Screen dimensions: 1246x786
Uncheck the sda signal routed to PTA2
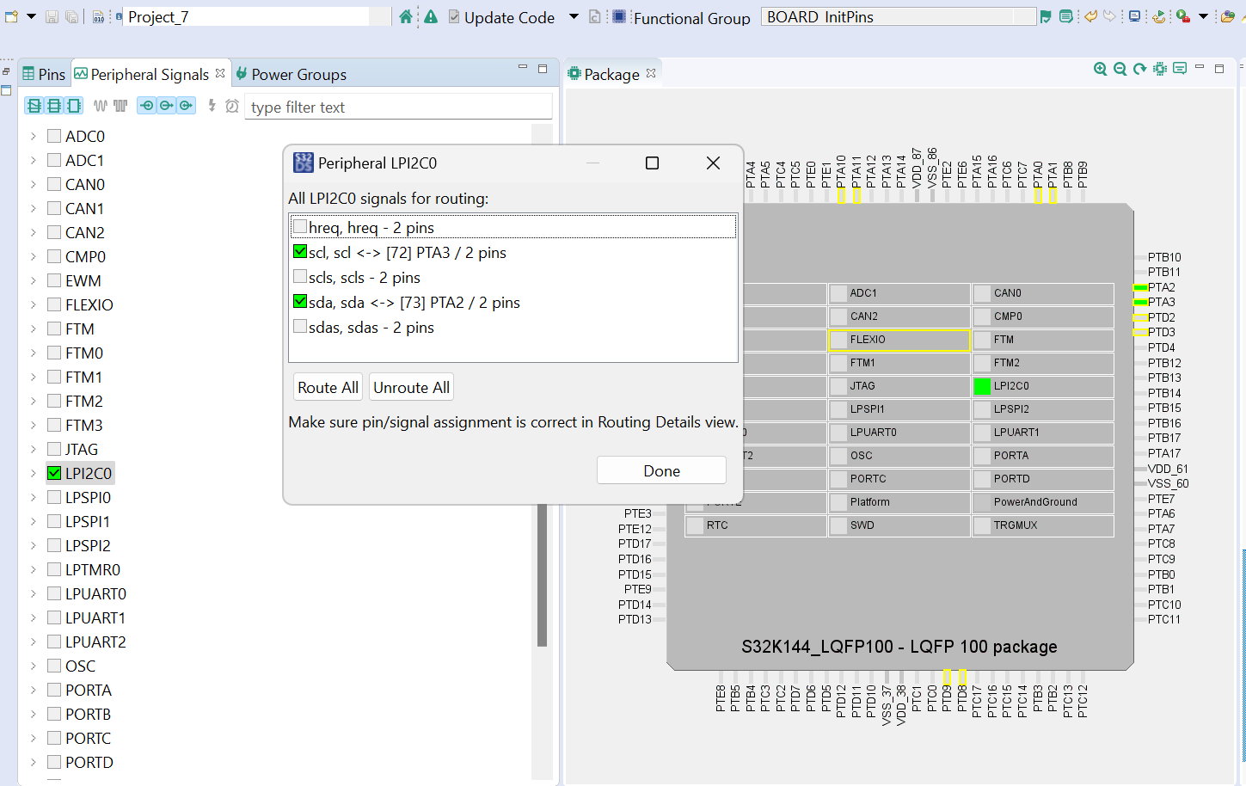pos(300,302)
